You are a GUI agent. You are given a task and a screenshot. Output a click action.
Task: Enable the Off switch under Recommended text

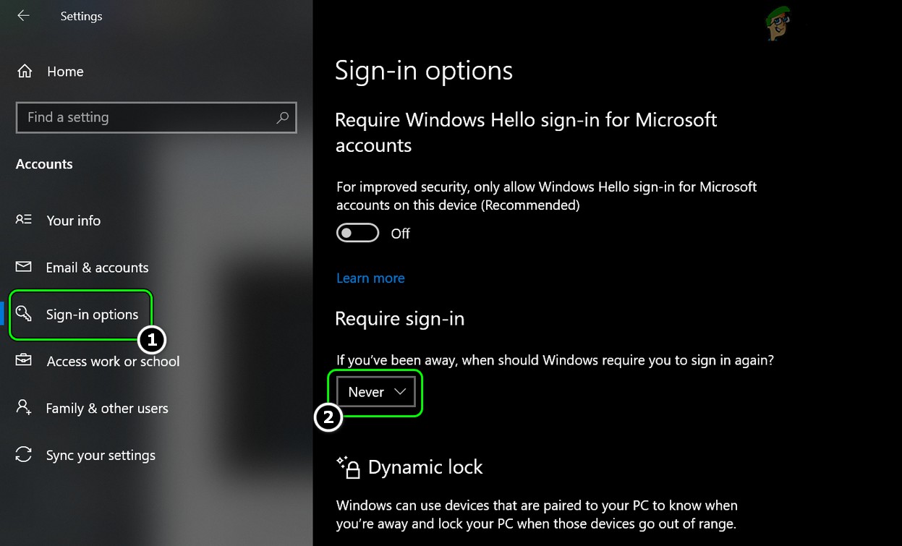click(x=357, y=232)
